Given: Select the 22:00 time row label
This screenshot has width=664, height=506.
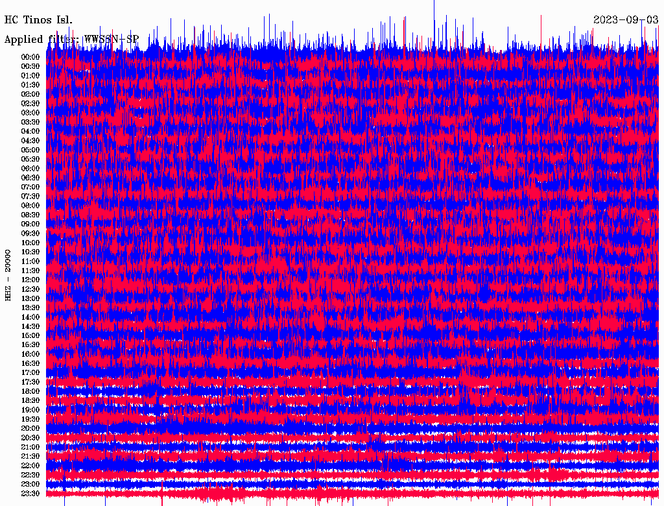Looking at the screenshot, I should pos(30,466).
